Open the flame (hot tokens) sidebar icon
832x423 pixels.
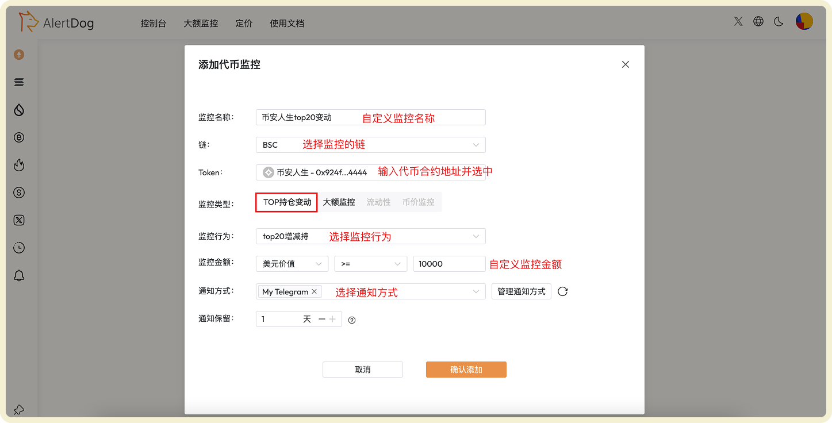click(x=19, y=165)
